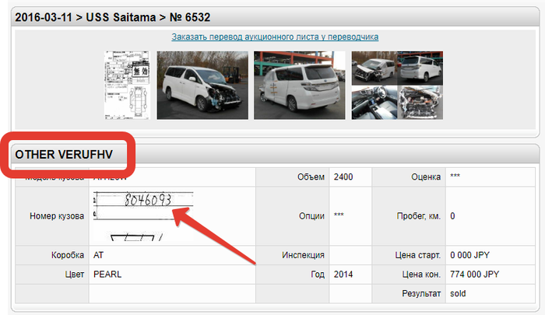Screen dimensions: 545x315
Task: Open the link to order auction sheet translation
Action: 275,37
